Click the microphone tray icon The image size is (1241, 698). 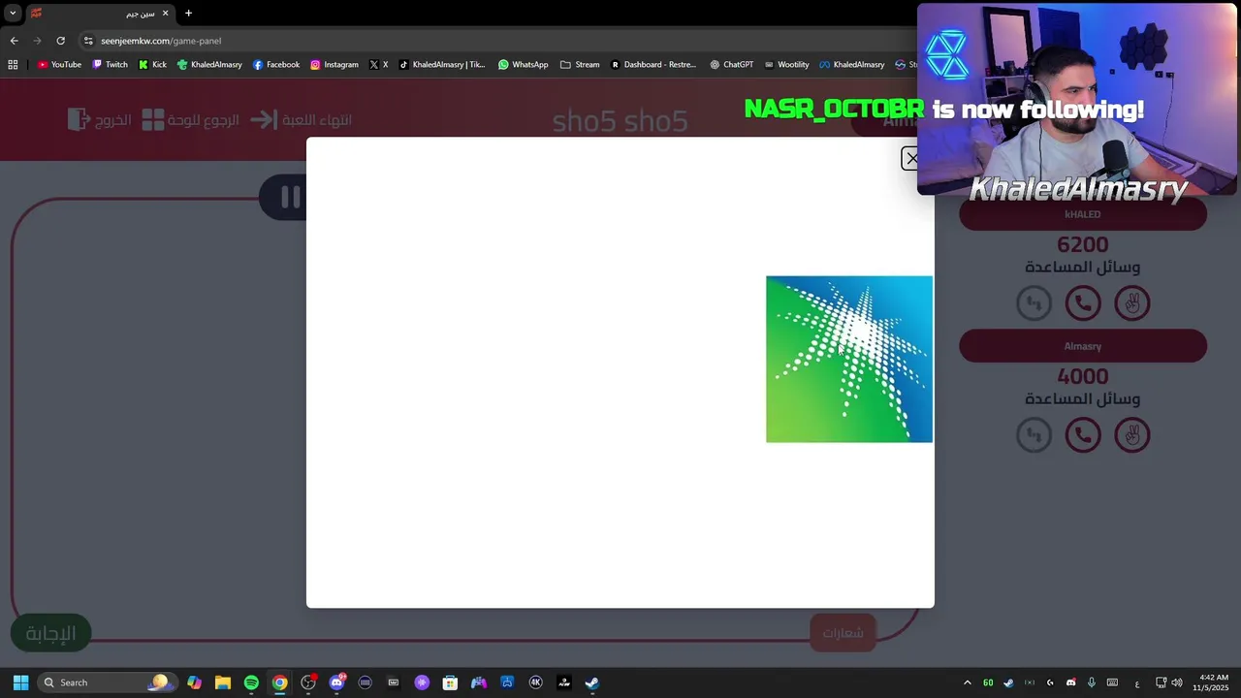tap(1092, 682)
